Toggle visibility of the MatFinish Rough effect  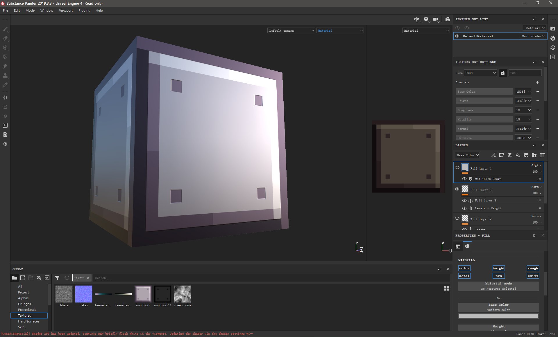pos(464,179)
